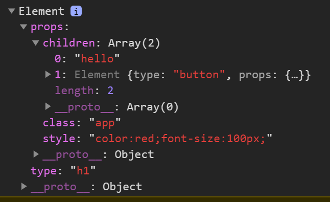Viewport: 330px width, 202px height.
Task: Click the length: 2 property
Action: pyautogui.click(x=84, y=91)
